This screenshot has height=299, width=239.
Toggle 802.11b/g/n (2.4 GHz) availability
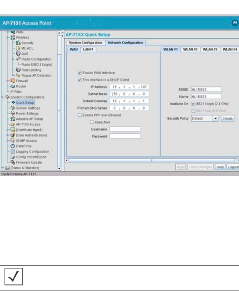(x=193, y=104)
